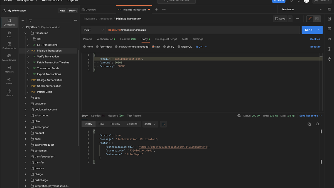Image resolution: width=334 pixels, height=188 pixels.
Task: Open the Send button dropdown arrow
Action: [x=319, y=30]
